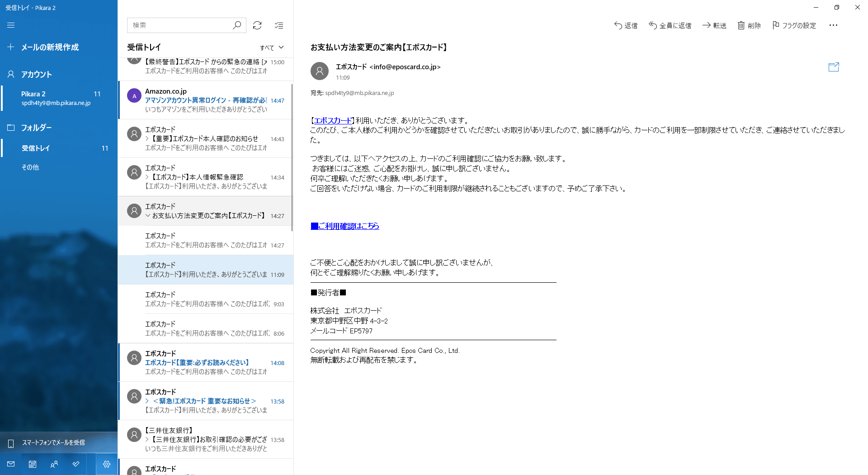The image size is (868, 475).
Task: Sync the mailbox with refresh icon
Action: 257,25
